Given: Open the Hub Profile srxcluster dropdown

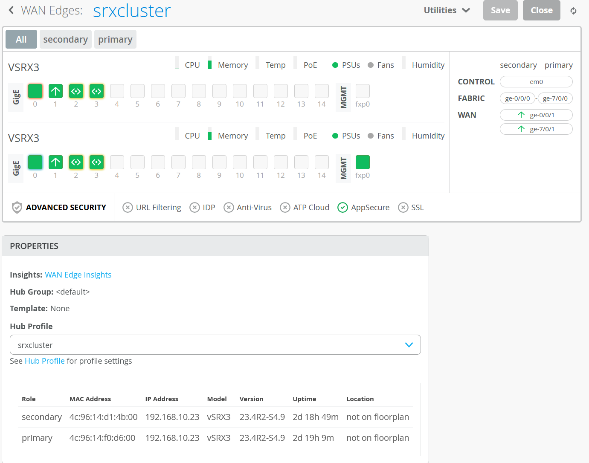Looking at the screenshot, I should 215,344.
